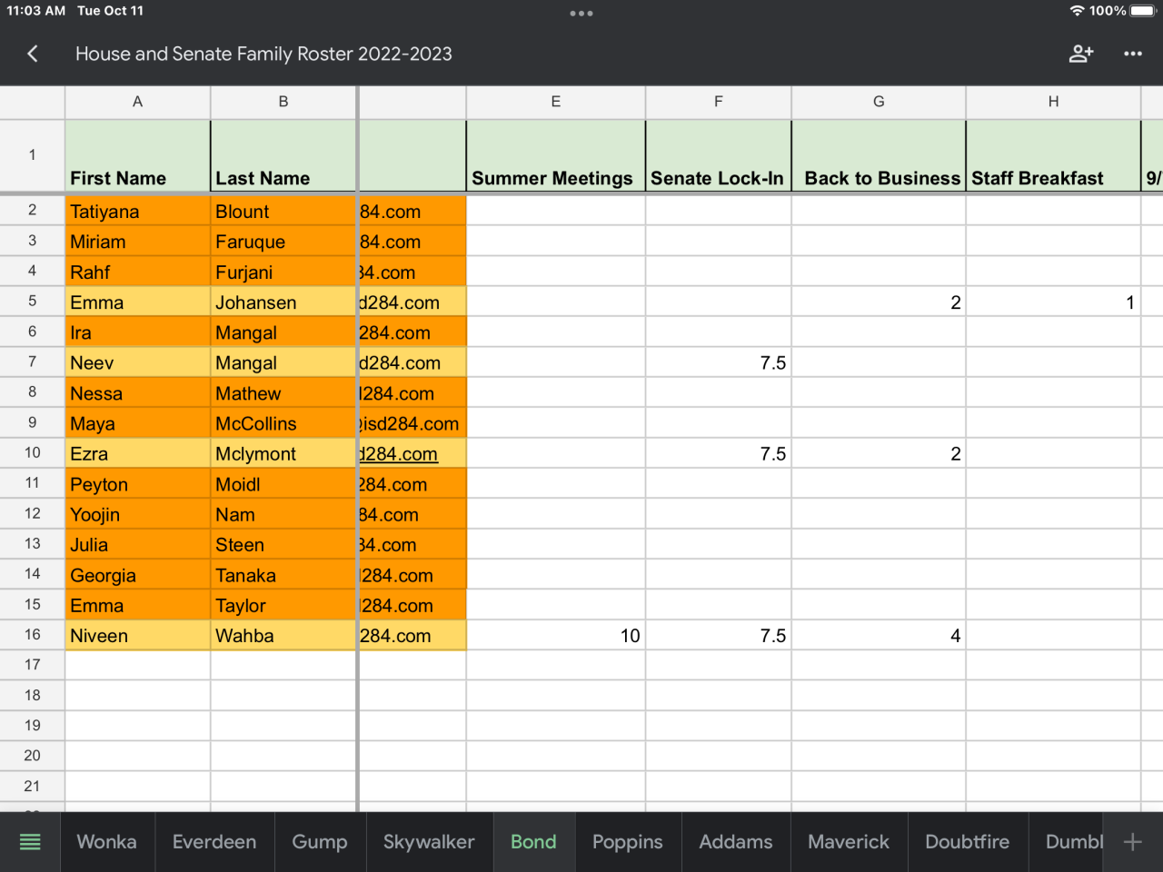Switch to the Everdeen sheet tab

pyautogui.click(x=214, y=842)
